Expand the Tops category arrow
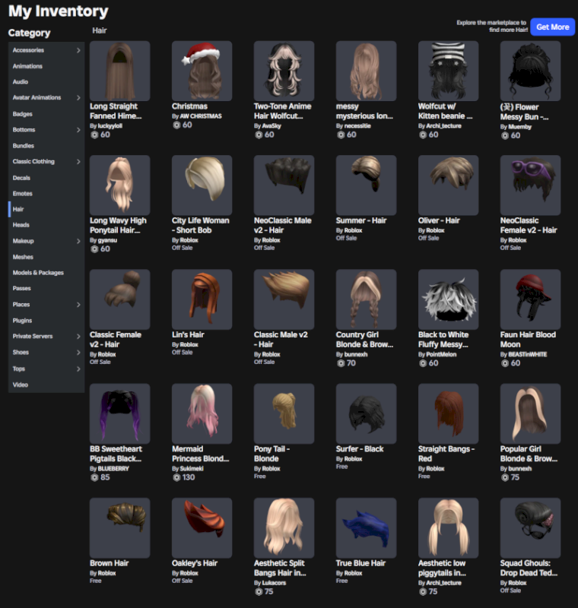 click(x=78, y=369)
